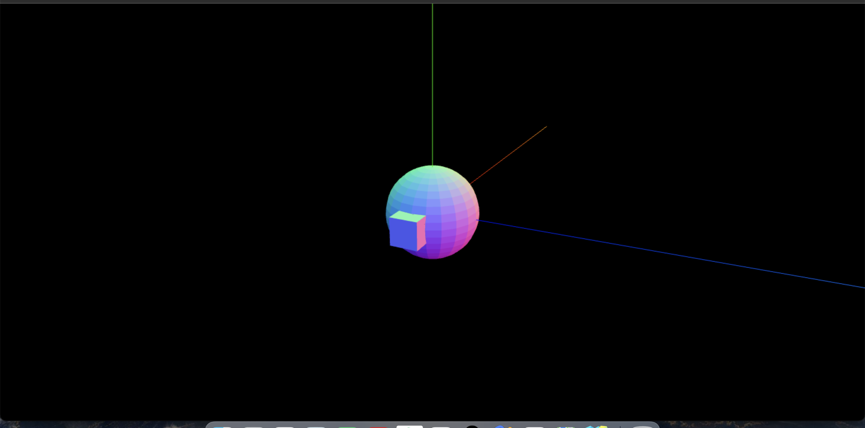The image size is (865, 428).
Task: Open the green messaging app in the Dock
Action: (x=348, y=426)
